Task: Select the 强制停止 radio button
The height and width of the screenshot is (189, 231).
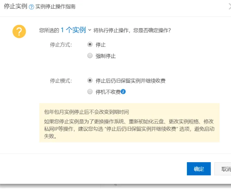Action: 90,56
